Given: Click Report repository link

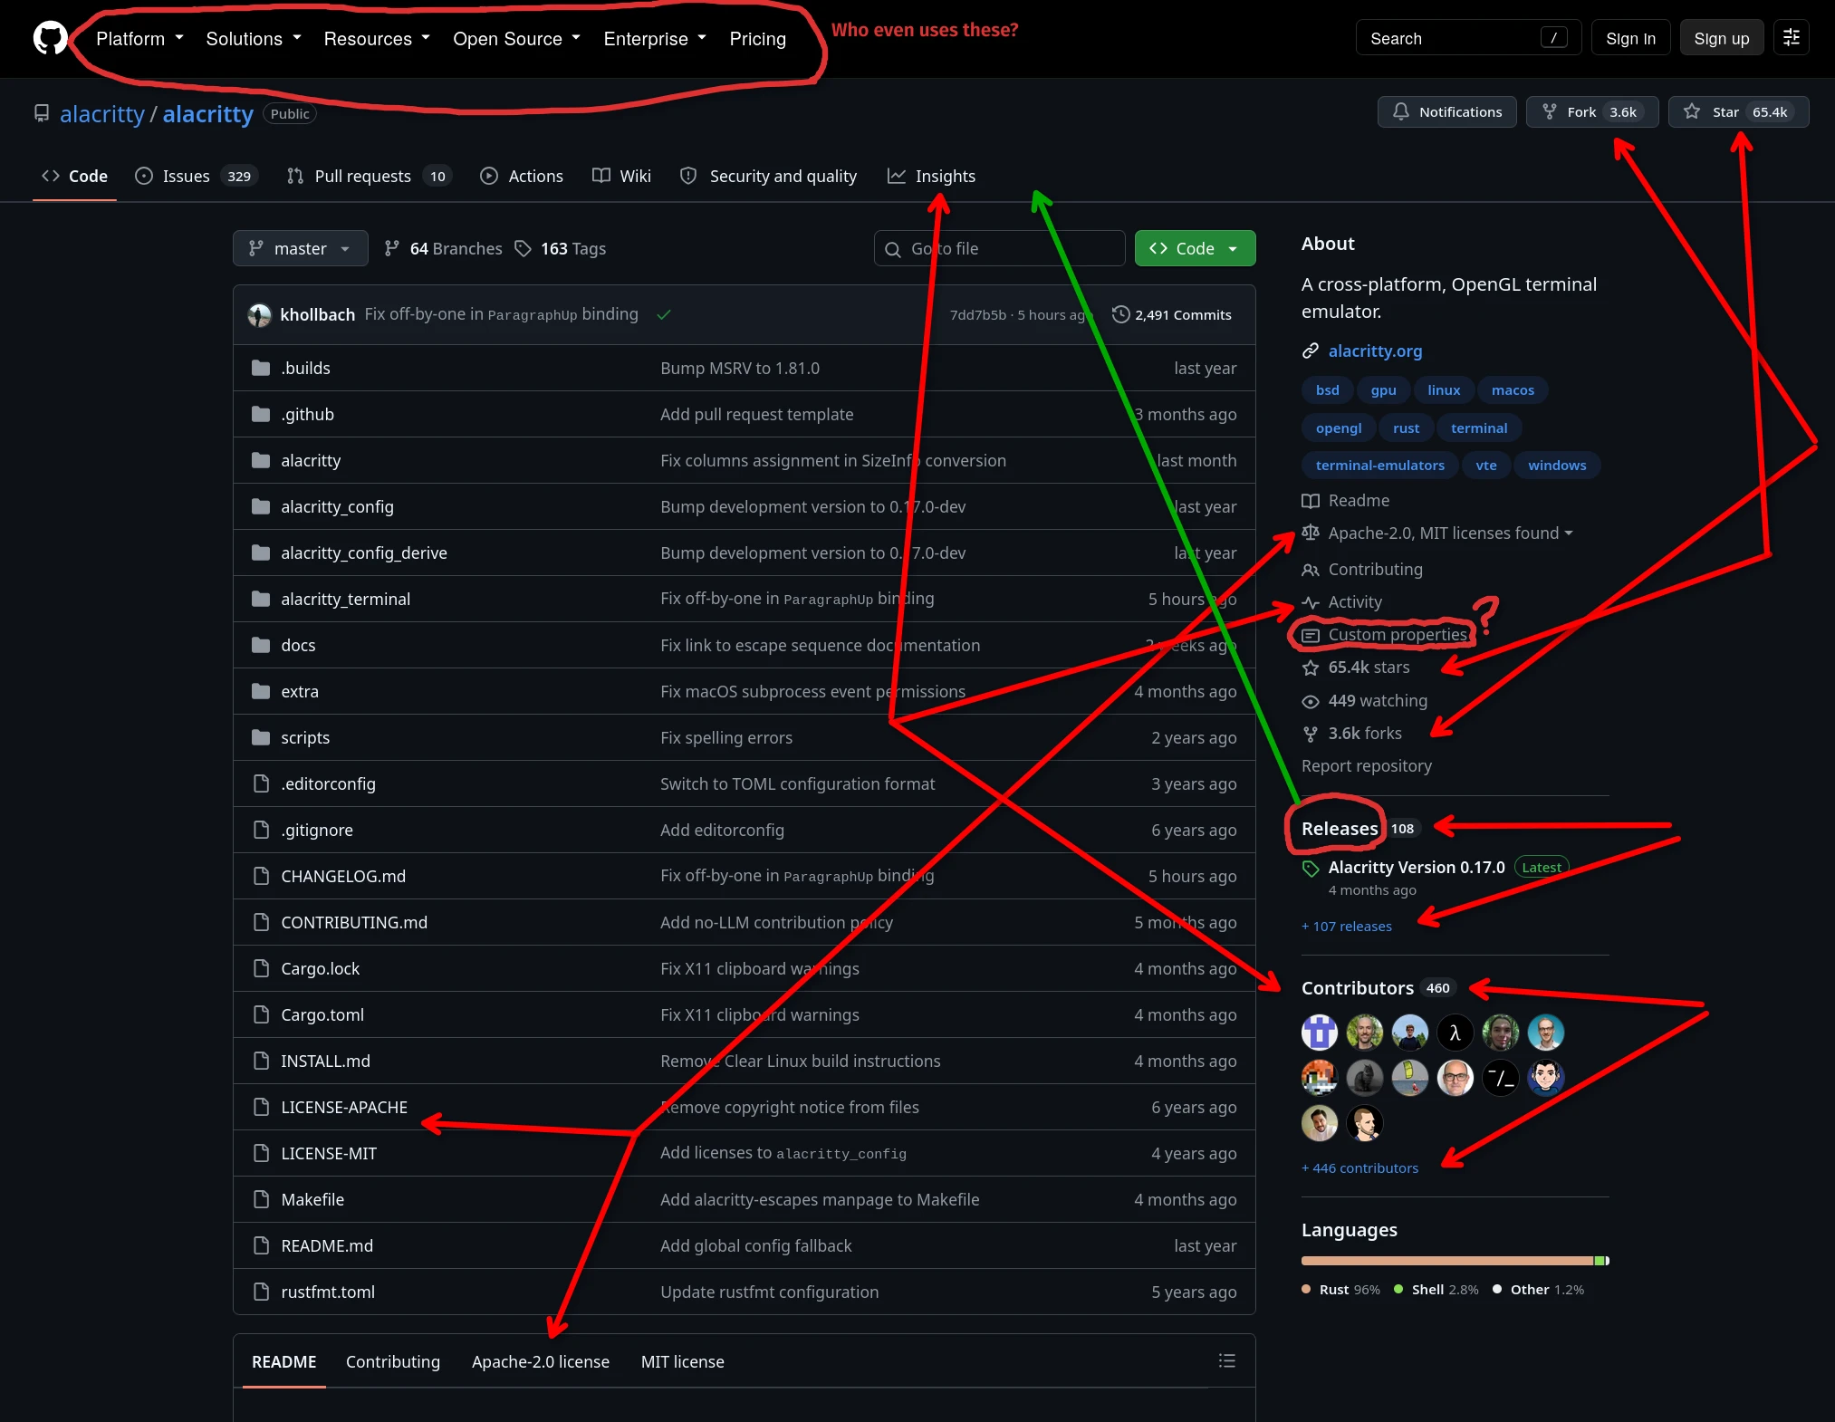Looking at the screenshot, I should click(1367, 766).
